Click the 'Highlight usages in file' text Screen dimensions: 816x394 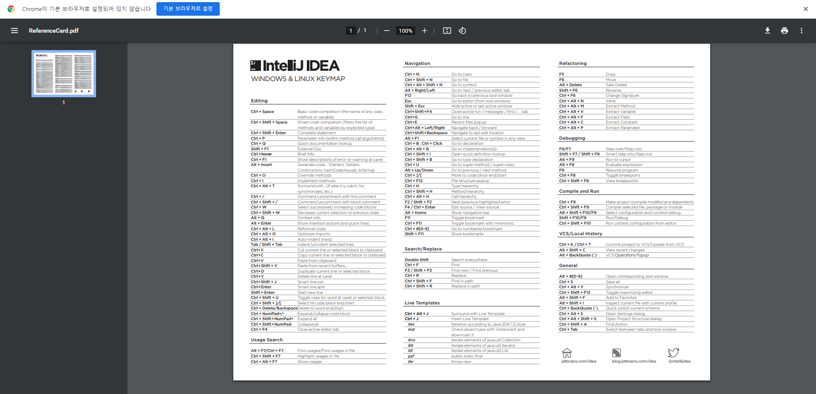[318, 356]
